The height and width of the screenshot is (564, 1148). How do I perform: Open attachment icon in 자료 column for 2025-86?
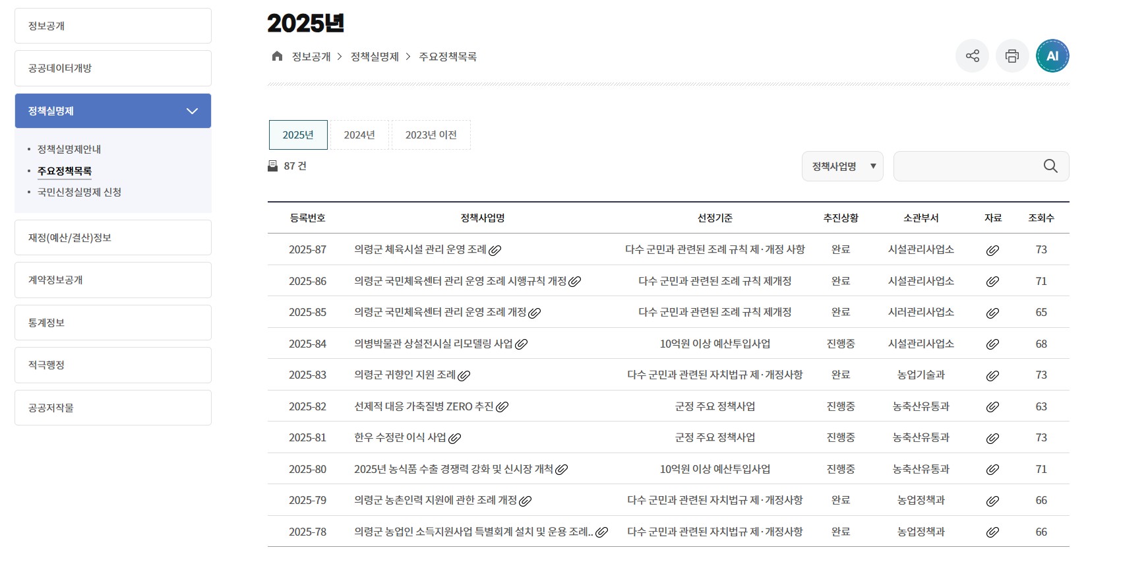(992, 282)
